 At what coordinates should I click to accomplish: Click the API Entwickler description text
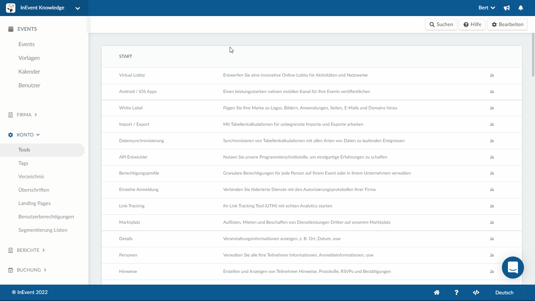(x=305, y=157)
